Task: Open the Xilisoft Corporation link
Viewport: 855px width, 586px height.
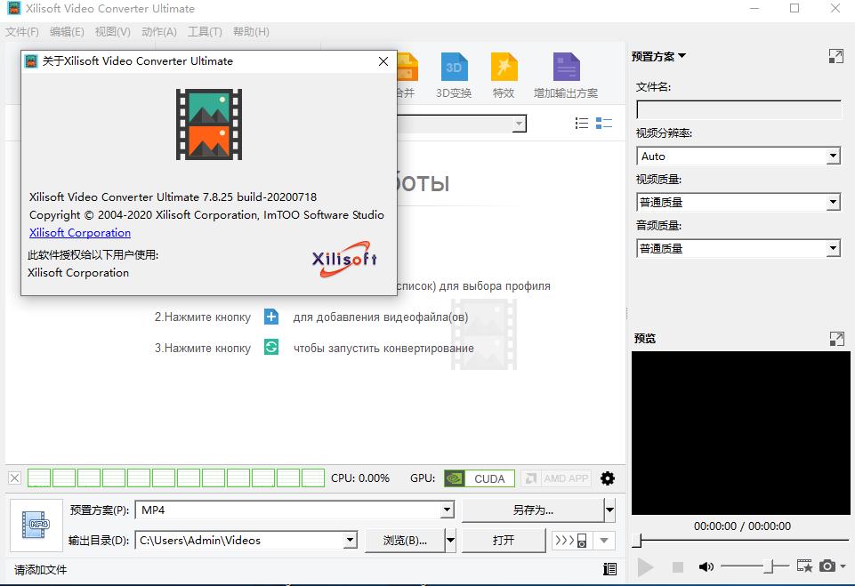Action: tap(80, 233)
